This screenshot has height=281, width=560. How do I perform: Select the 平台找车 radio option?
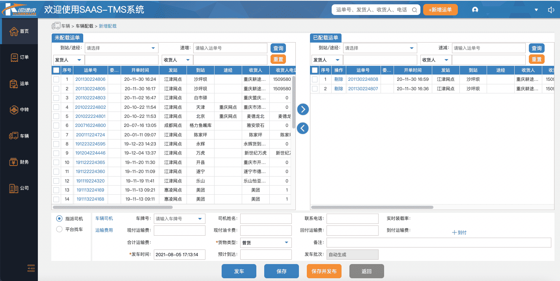[60, 229]
